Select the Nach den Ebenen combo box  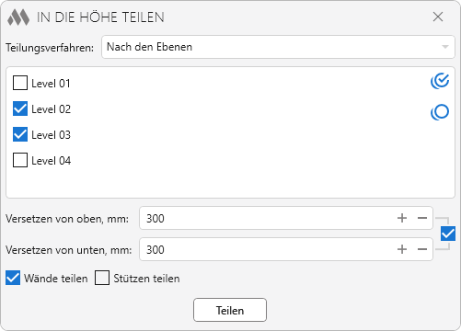(x=278, y=47)
